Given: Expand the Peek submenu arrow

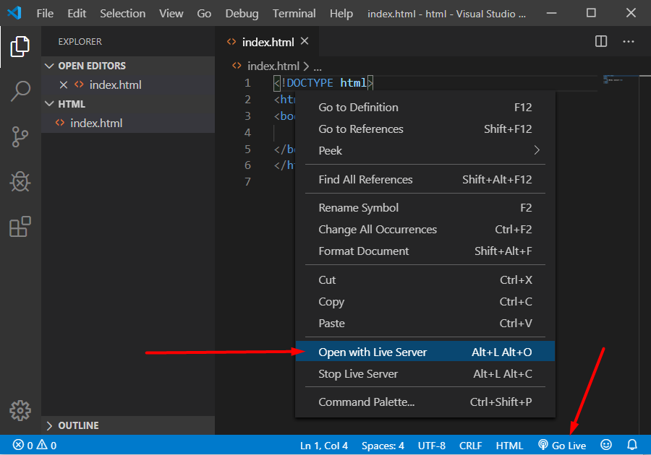Looking at the screenshot, I should coord(537,150).
